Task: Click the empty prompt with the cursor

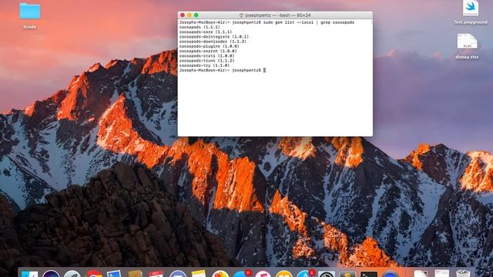Action: click(223, 70)
